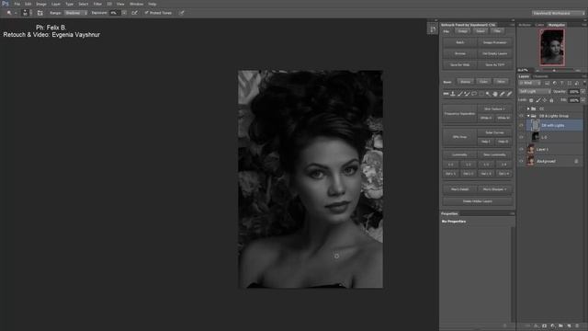
Task: Select the DB with Lights layer thumbnail
Action: click(x=535, y=125)
